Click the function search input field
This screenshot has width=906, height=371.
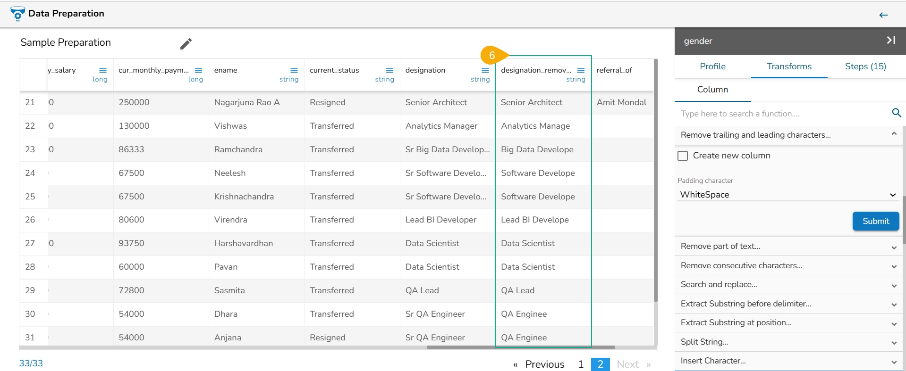781,114
